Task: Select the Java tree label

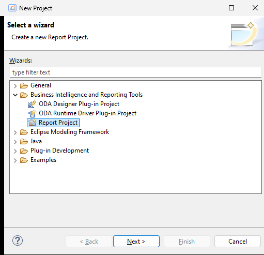Action: (36, 141)
